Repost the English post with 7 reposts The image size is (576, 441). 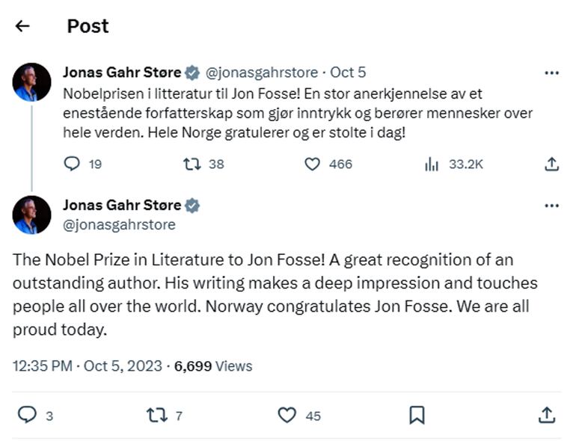pos(157,415)
